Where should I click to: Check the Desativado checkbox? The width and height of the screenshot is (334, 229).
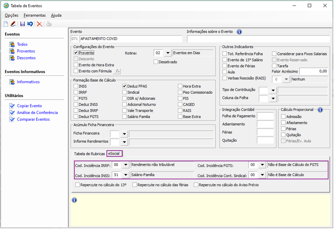coord(156,62)
